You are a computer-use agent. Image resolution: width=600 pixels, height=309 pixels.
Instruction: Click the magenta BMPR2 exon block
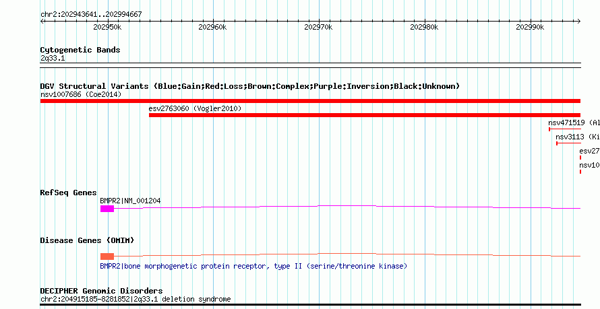coord(107,209)
